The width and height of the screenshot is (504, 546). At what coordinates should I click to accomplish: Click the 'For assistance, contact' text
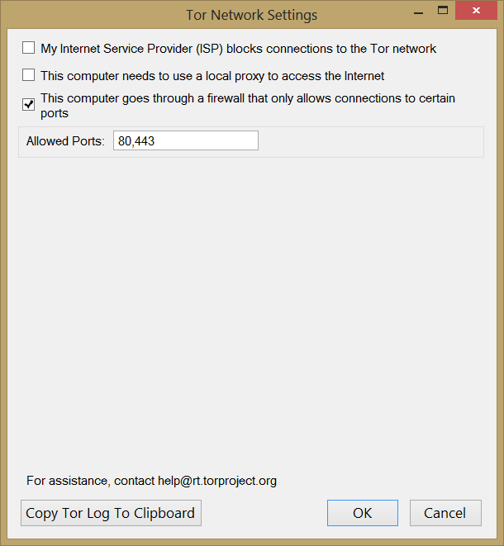[90, 481]
